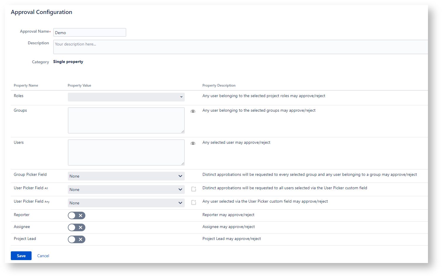Enable the Assignee approval toggle

(x=77, y=227)
